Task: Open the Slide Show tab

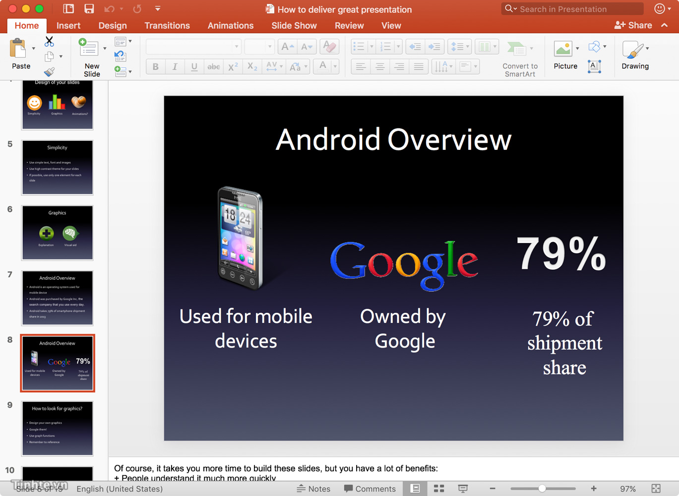Action: point(294,26)
